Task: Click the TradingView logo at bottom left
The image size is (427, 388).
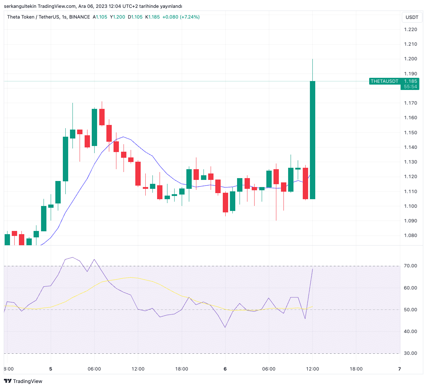Action: coord(23,381)
